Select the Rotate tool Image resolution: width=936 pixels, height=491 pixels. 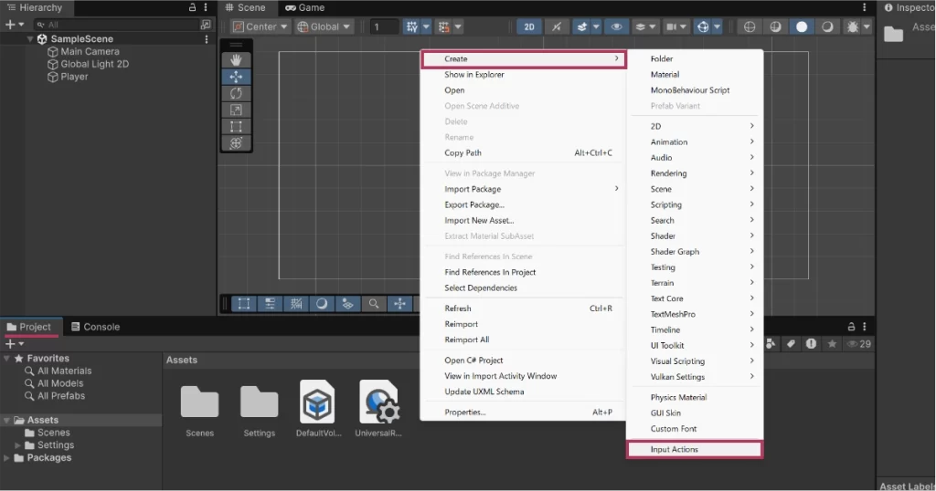pos(236,93)
